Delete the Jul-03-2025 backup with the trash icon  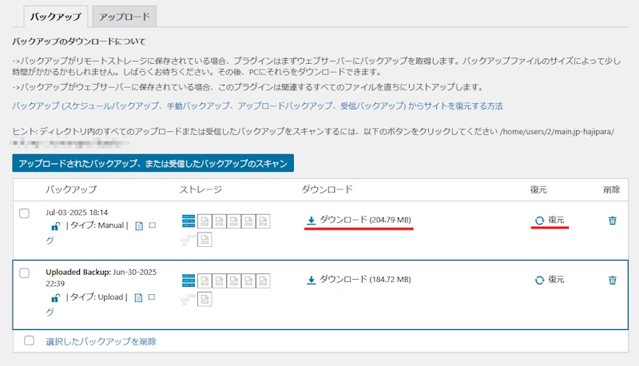612,221
